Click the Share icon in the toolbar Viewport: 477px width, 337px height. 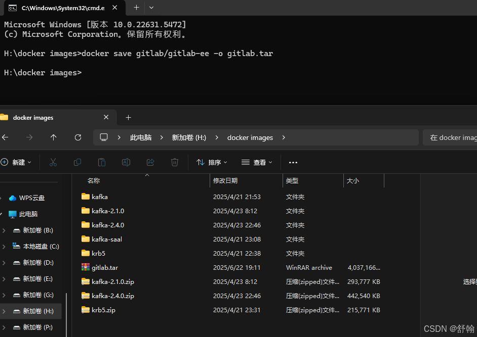click(150, 162)
